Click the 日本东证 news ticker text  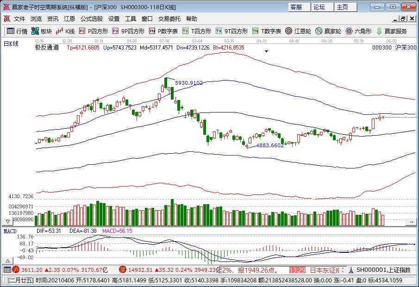[325, 270]
